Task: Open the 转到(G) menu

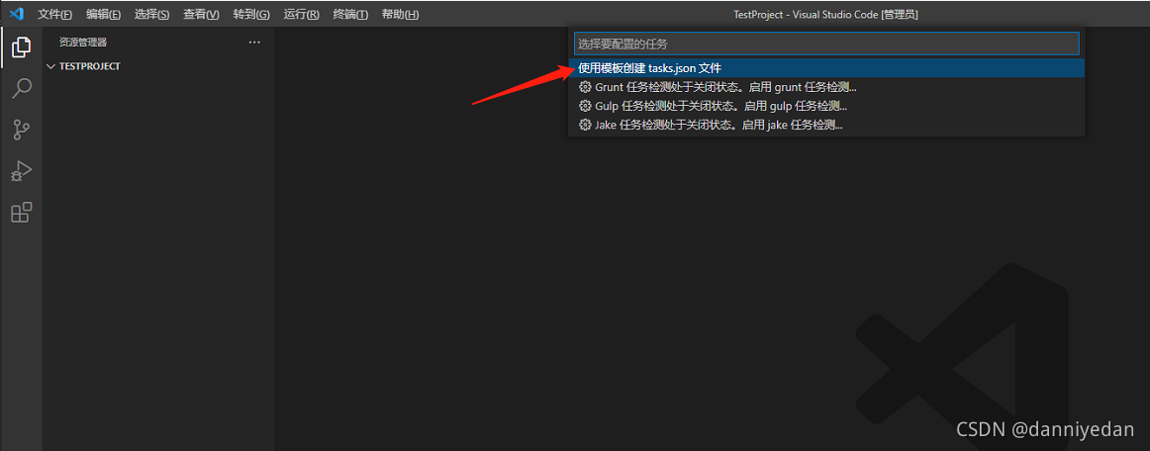Action: click(250, 15)
